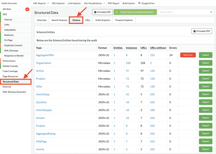This screenshot has height=154, width=216.
Task: Click Printable PDF button beside Structured Data title
Action: (x=103, y=12)
